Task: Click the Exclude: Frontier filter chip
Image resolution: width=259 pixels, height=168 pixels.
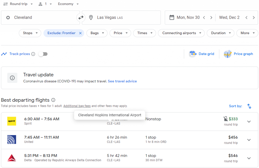Action: click(64, 33)
